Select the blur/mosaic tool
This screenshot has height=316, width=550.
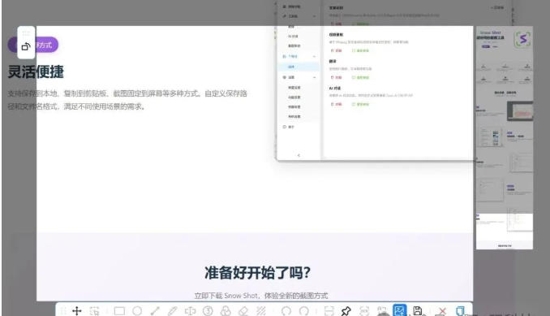click(226, 311)
